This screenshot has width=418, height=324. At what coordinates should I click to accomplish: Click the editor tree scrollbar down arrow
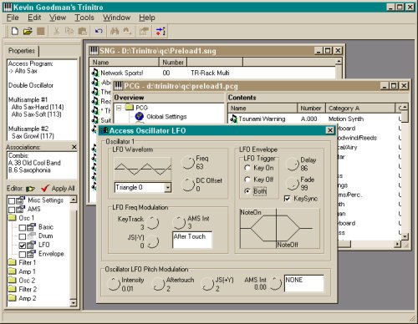tap(74, 302)
